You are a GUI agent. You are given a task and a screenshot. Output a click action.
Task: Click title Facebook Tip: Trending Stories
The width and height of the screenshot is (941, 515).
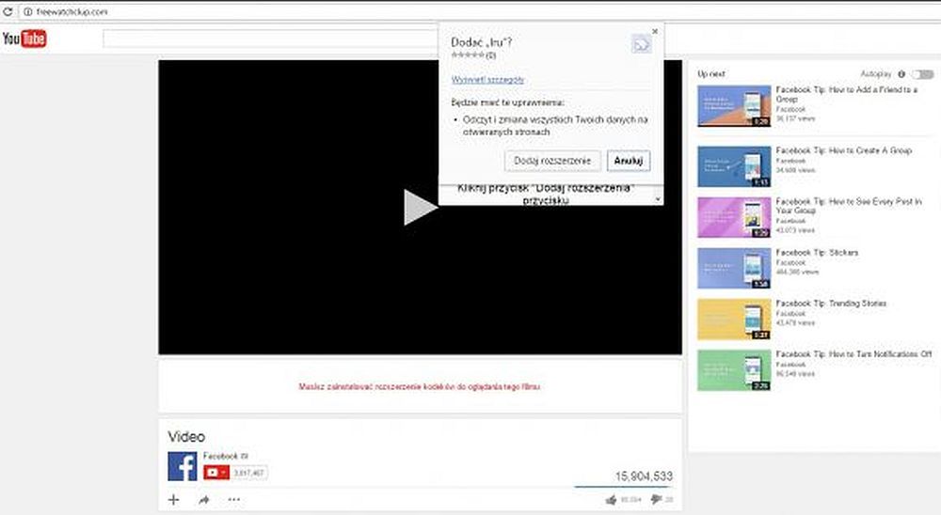tap(831, 304)
